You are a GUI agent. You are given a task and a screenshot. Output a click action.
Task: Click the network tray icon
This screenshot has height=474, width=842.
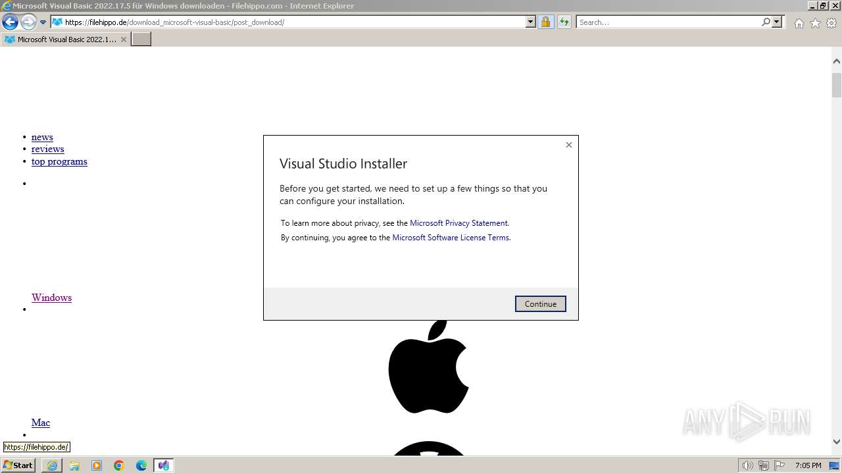point(764,465)
